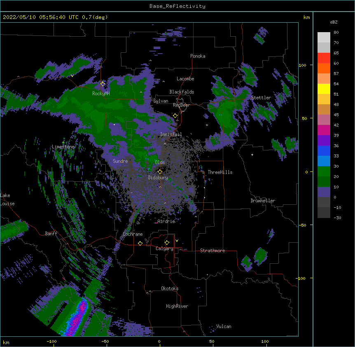Image resolution: width=355 pixels, height=347 pixels.
Task: Click the Ponoka town label
Action: coord(198,56)
